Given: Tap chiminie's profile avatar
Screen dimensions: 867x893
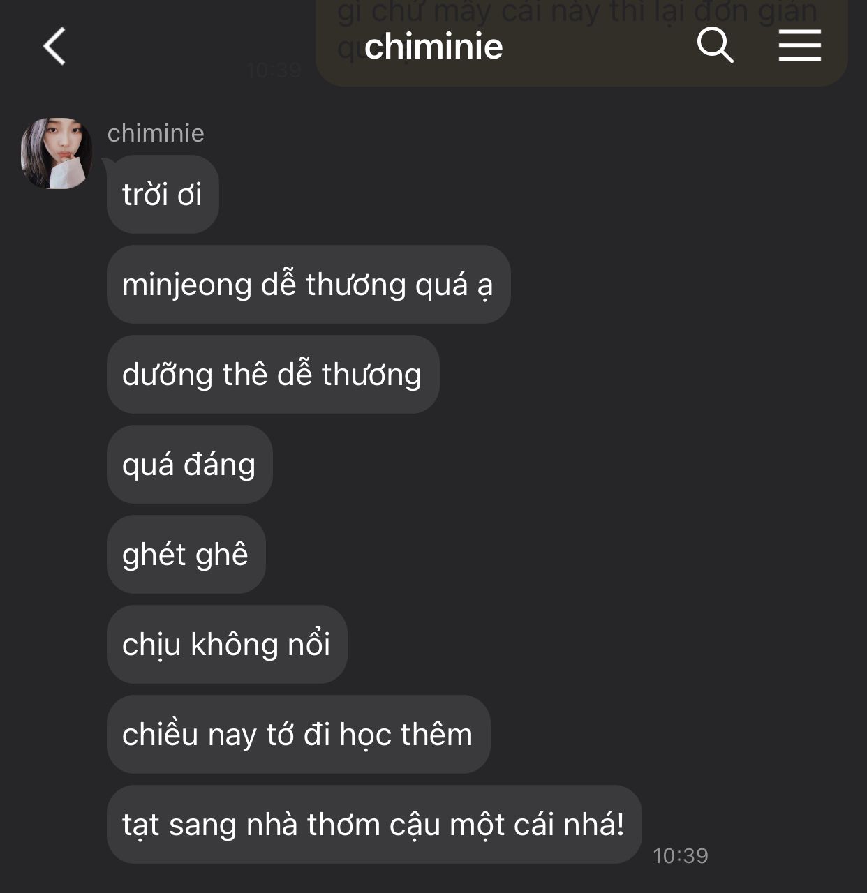Looking at the screenshot, I should coord(57,153).
